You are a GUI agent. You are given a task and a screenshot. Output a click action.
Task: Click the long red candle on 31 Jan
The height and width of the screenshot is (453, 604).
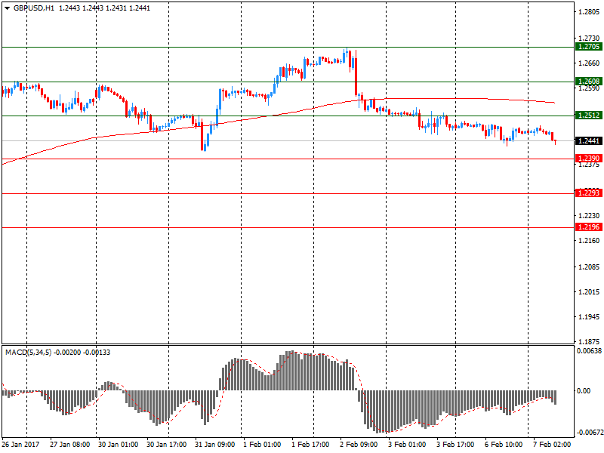tap(202, 135)
